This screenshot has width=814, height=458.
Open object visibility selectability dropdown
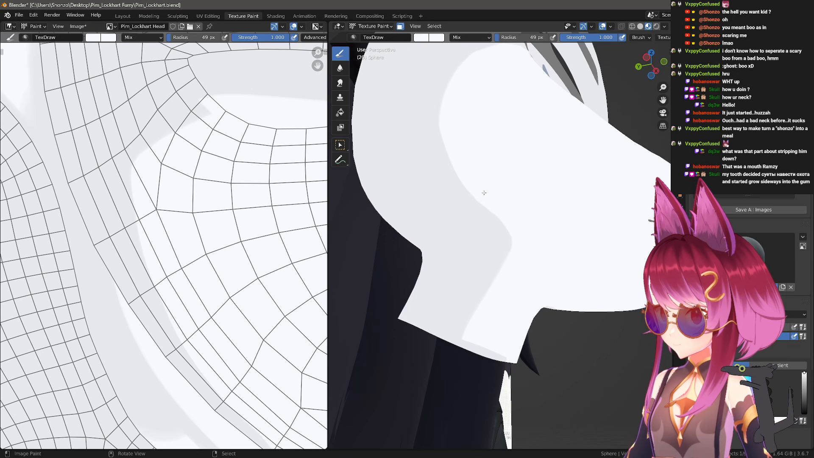[x=570, y=26]
